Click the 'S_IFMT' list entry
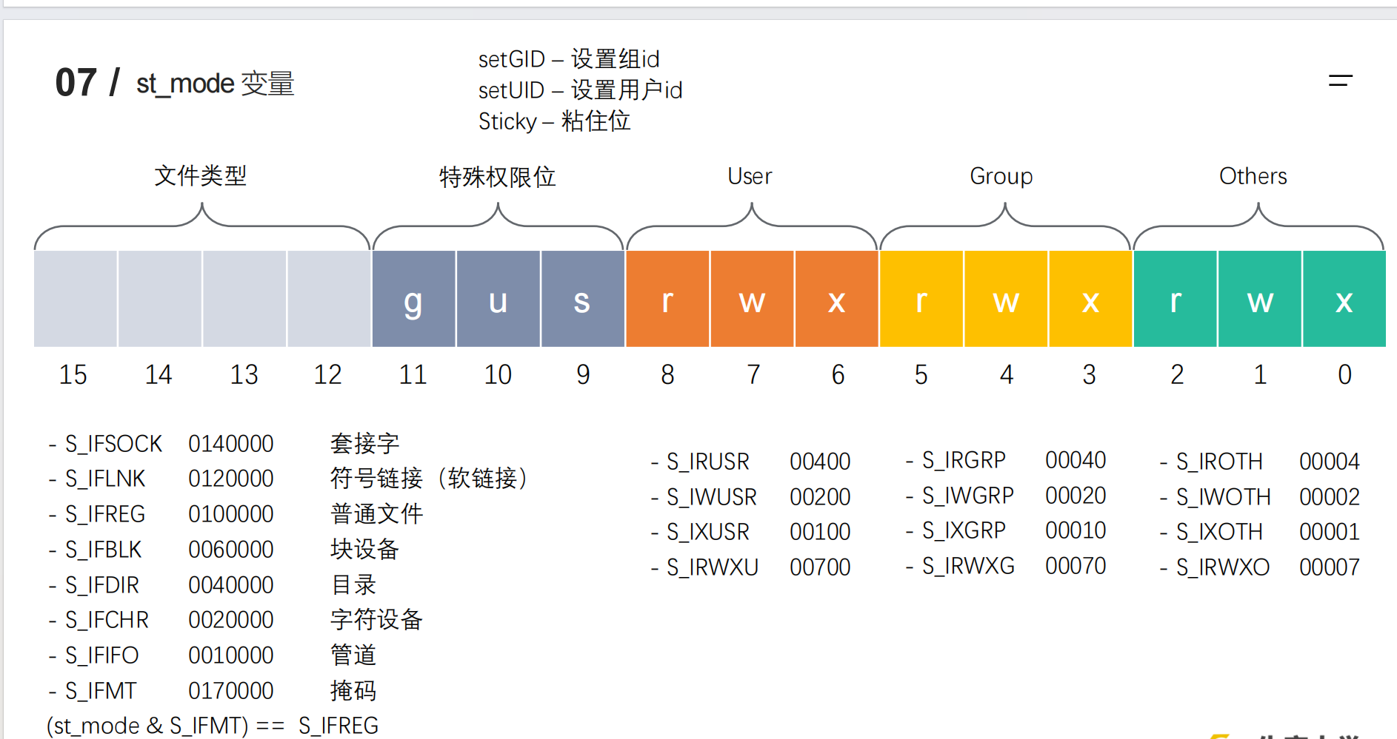 [101, 691]
